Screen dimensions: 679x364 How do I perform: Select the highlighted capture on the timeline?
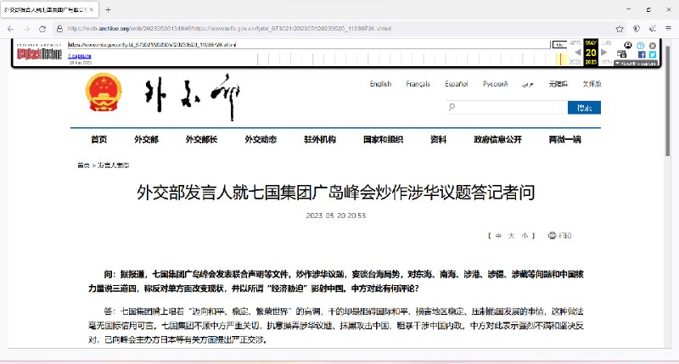coord(561,59)
